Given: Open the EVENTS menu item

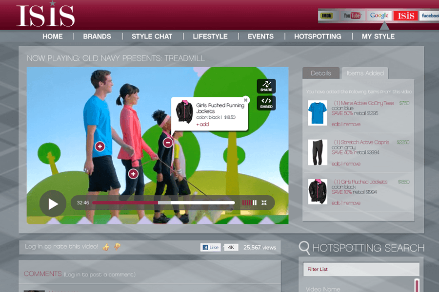Looking at the screenshot, I should 260,36.
